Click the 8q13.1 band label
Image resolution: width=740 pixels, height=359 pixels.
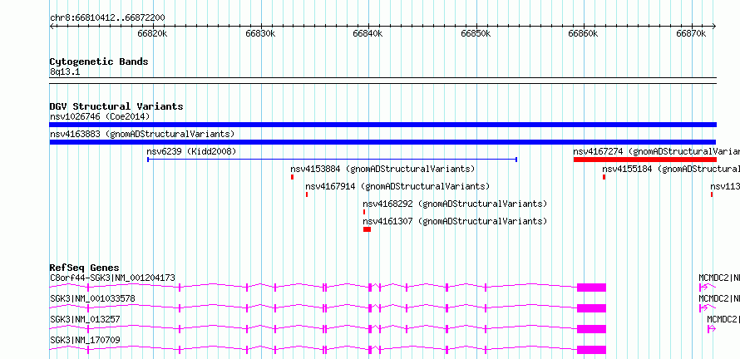pyautogui.click(x=64, y=72)
